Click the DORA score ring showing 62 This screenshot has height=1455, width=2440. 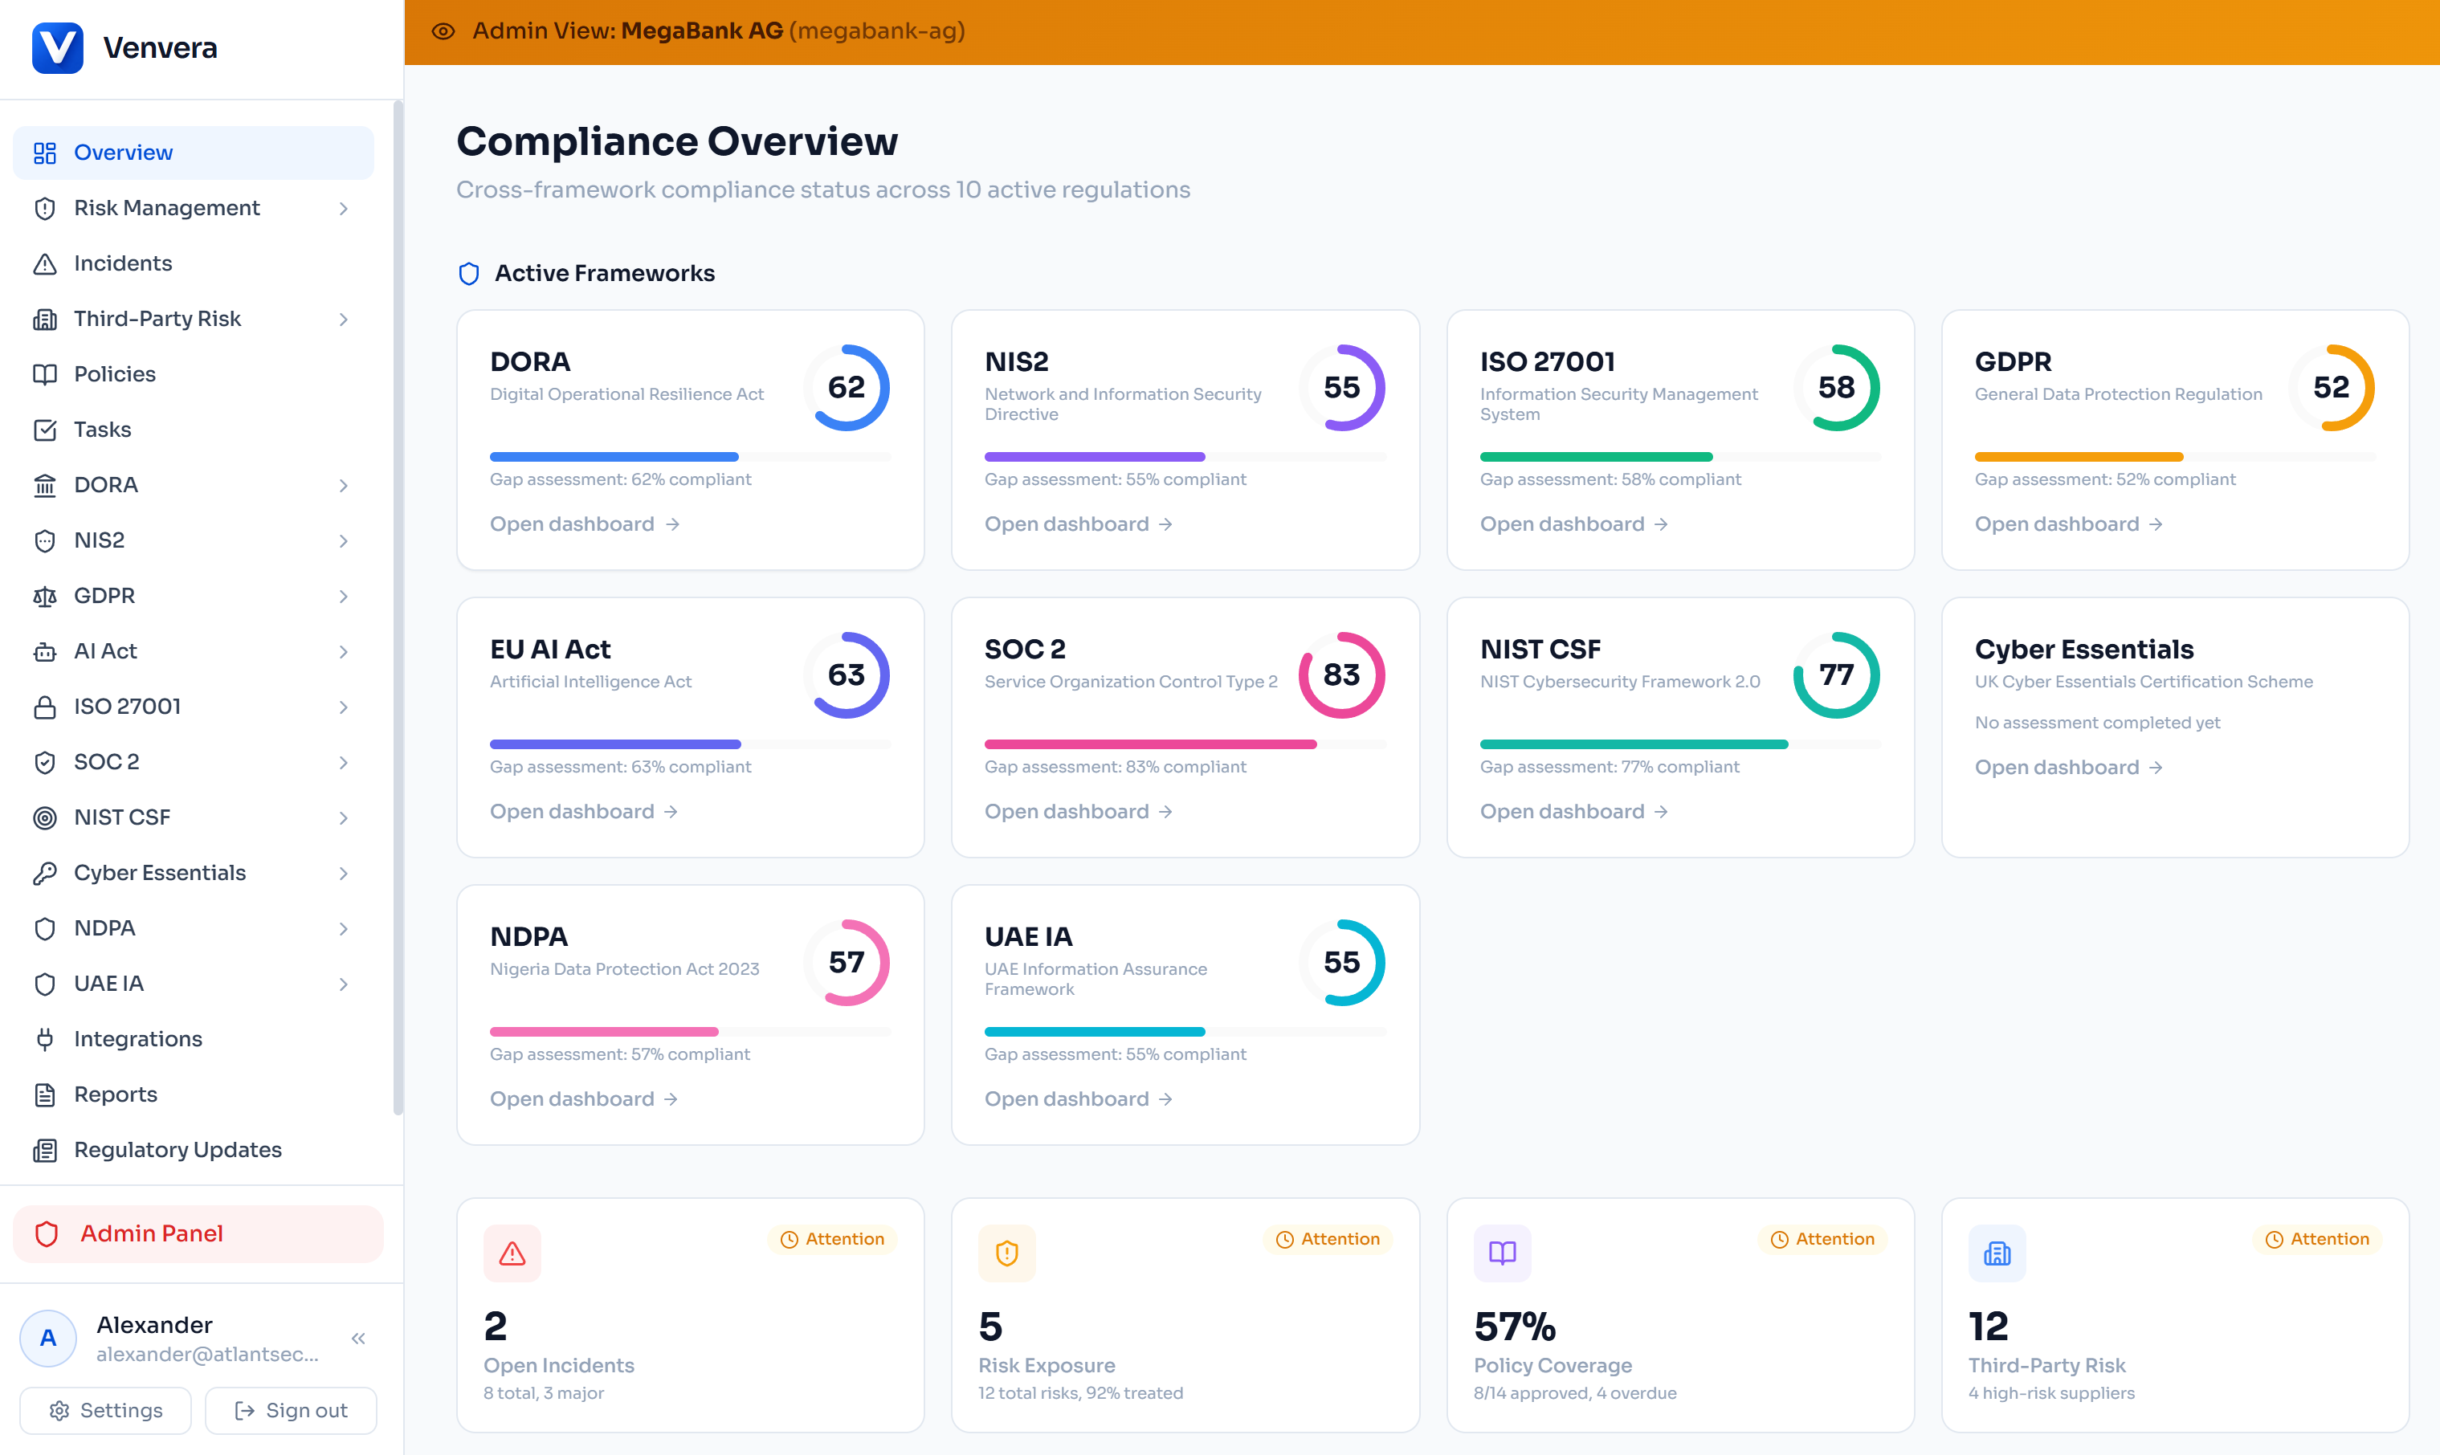click(847, 387)
